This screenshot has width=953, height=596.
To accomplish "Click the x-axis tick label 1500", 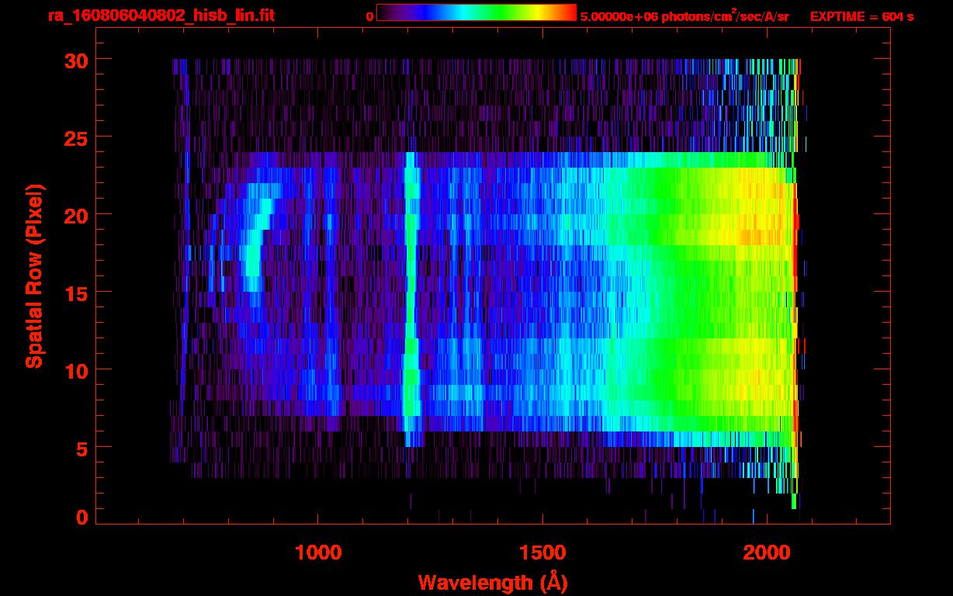I will pyautogui.click(x=542, y=553).
